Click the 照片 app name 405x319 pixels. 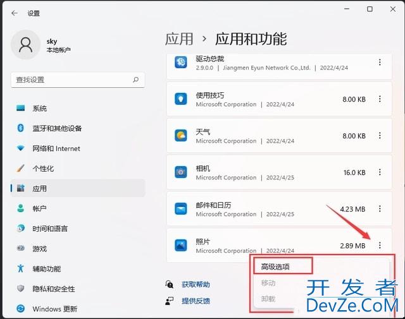tap(202, 242)
